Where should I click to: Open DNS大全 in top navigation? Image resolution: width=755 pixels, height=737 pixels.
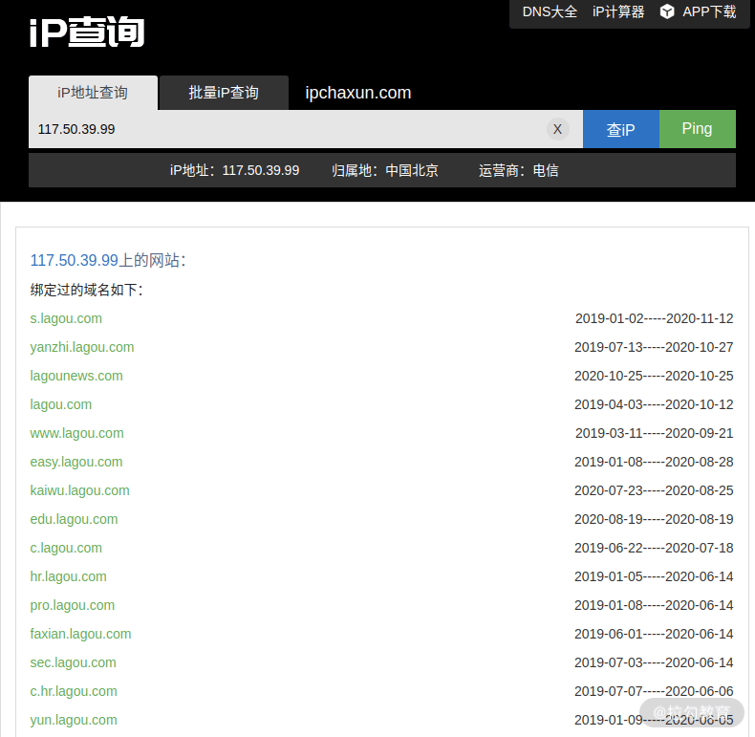(550, 11)
